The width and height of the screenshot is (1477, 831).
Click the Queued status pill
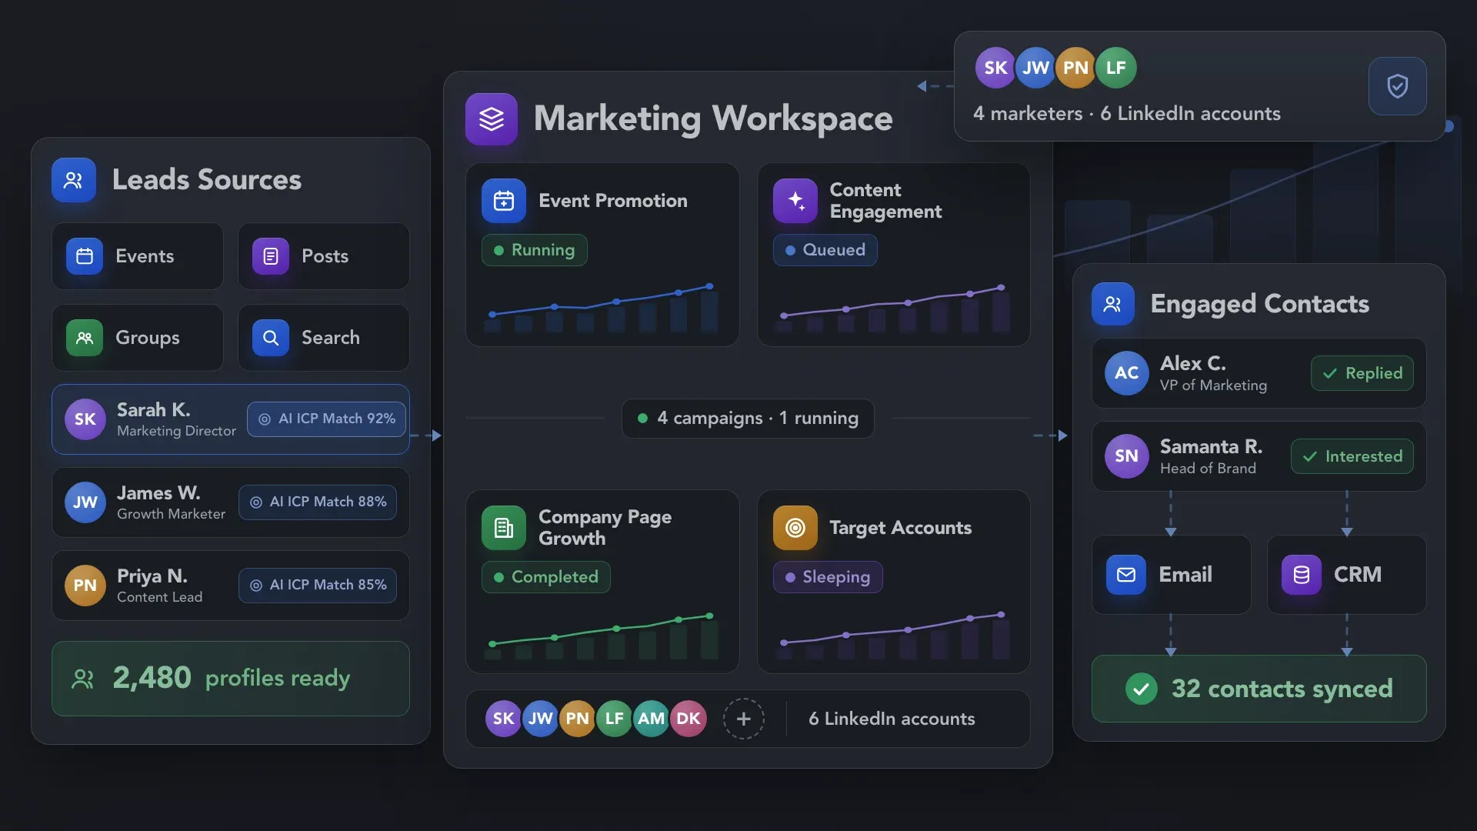click(x=825, y=250)
